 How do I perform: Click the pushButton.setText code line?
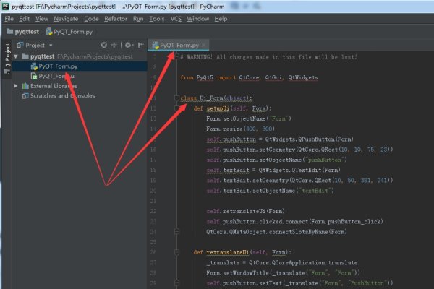coord(299,283)
